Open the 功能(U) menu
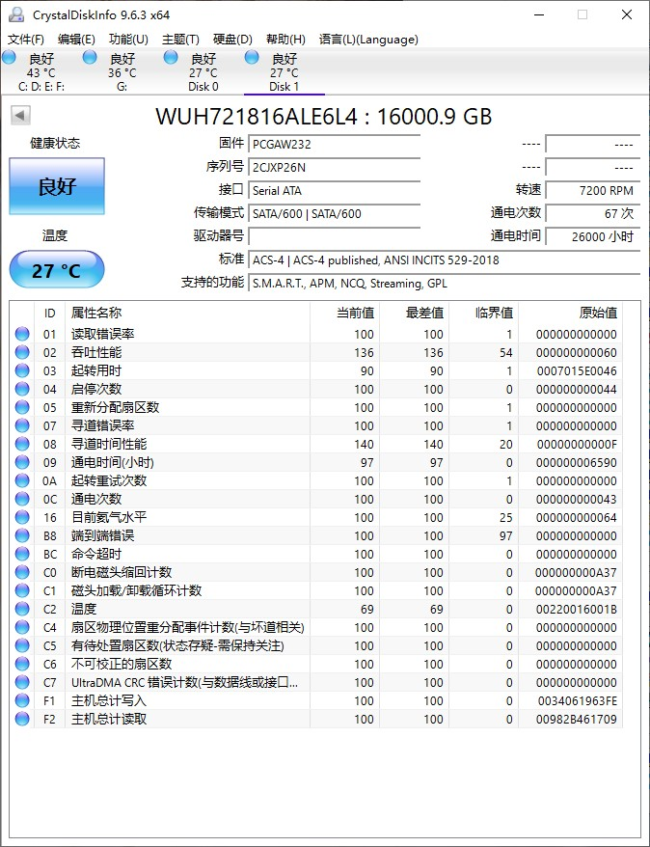 tap(128, 40)
